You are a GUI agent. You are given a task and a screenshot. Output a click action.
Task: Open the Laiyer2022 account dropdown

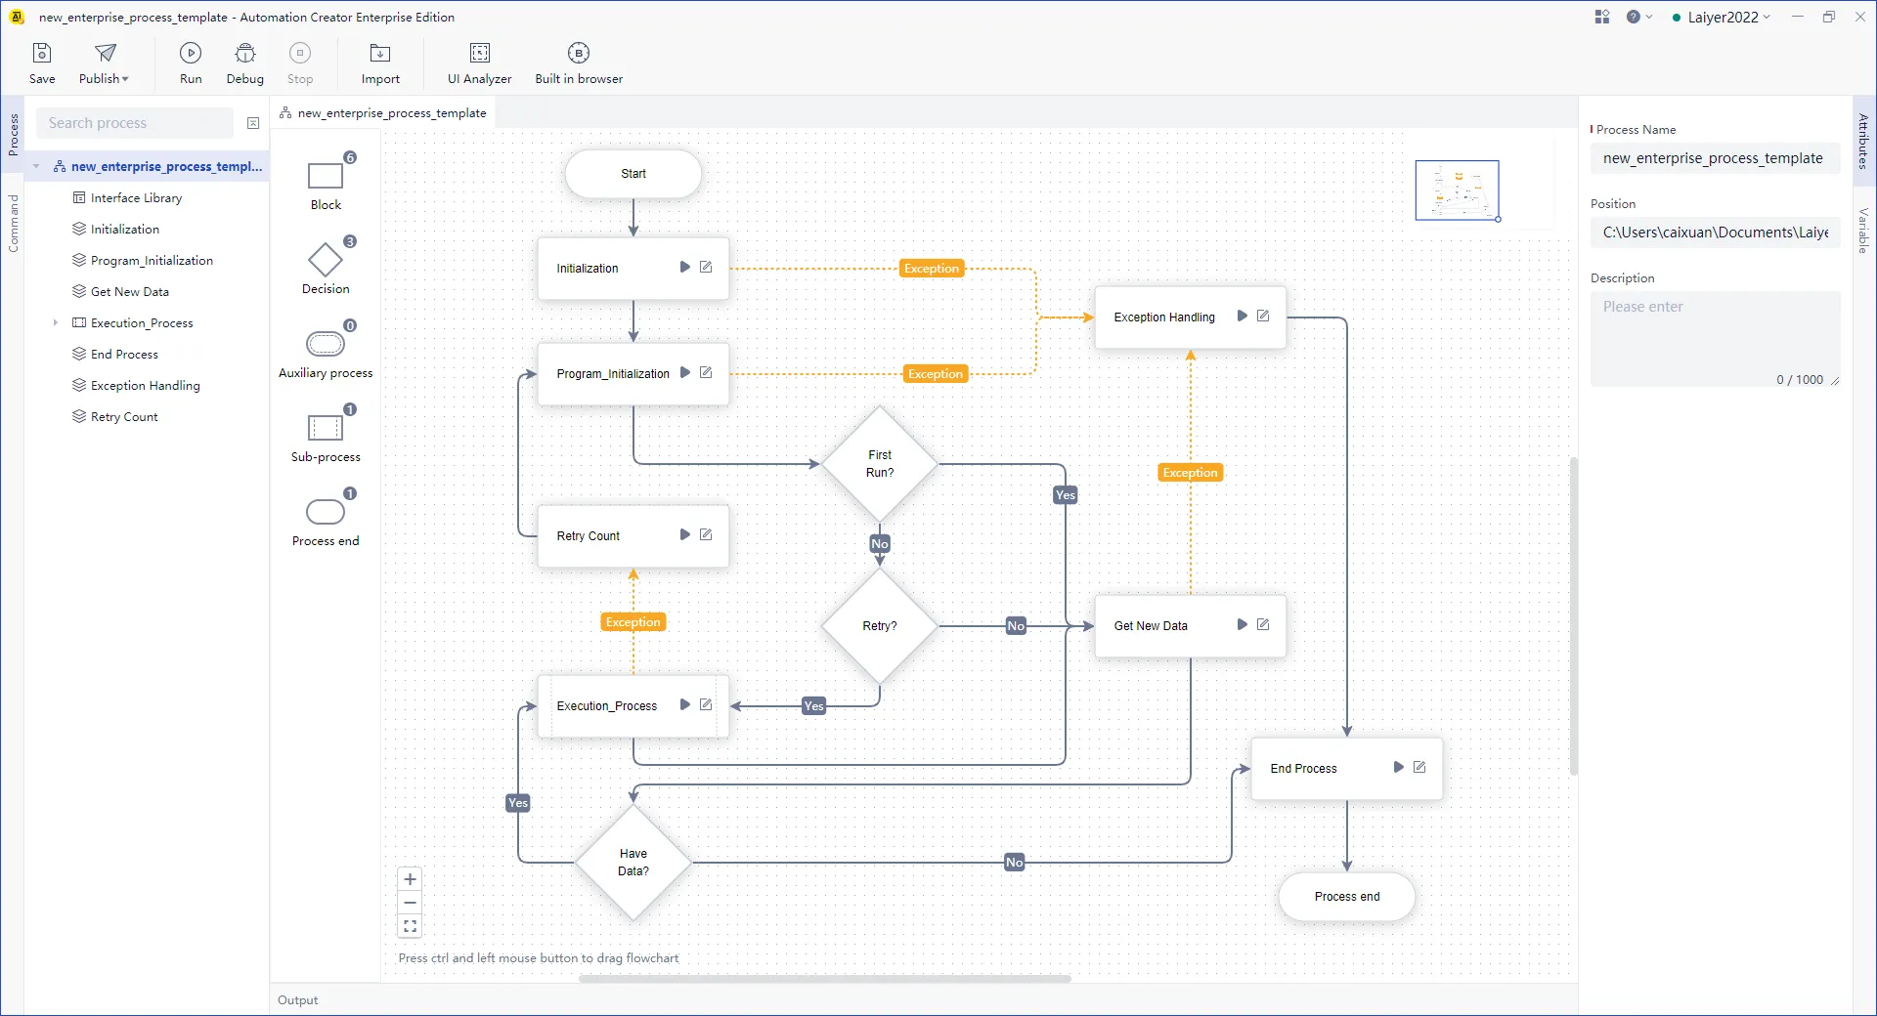(1722, 17)
